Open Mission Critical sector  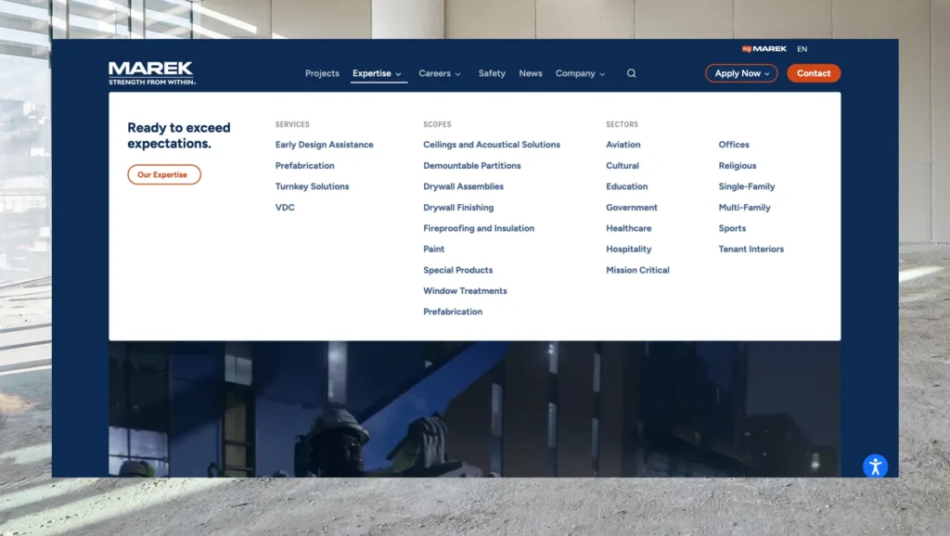pos(637,270)
